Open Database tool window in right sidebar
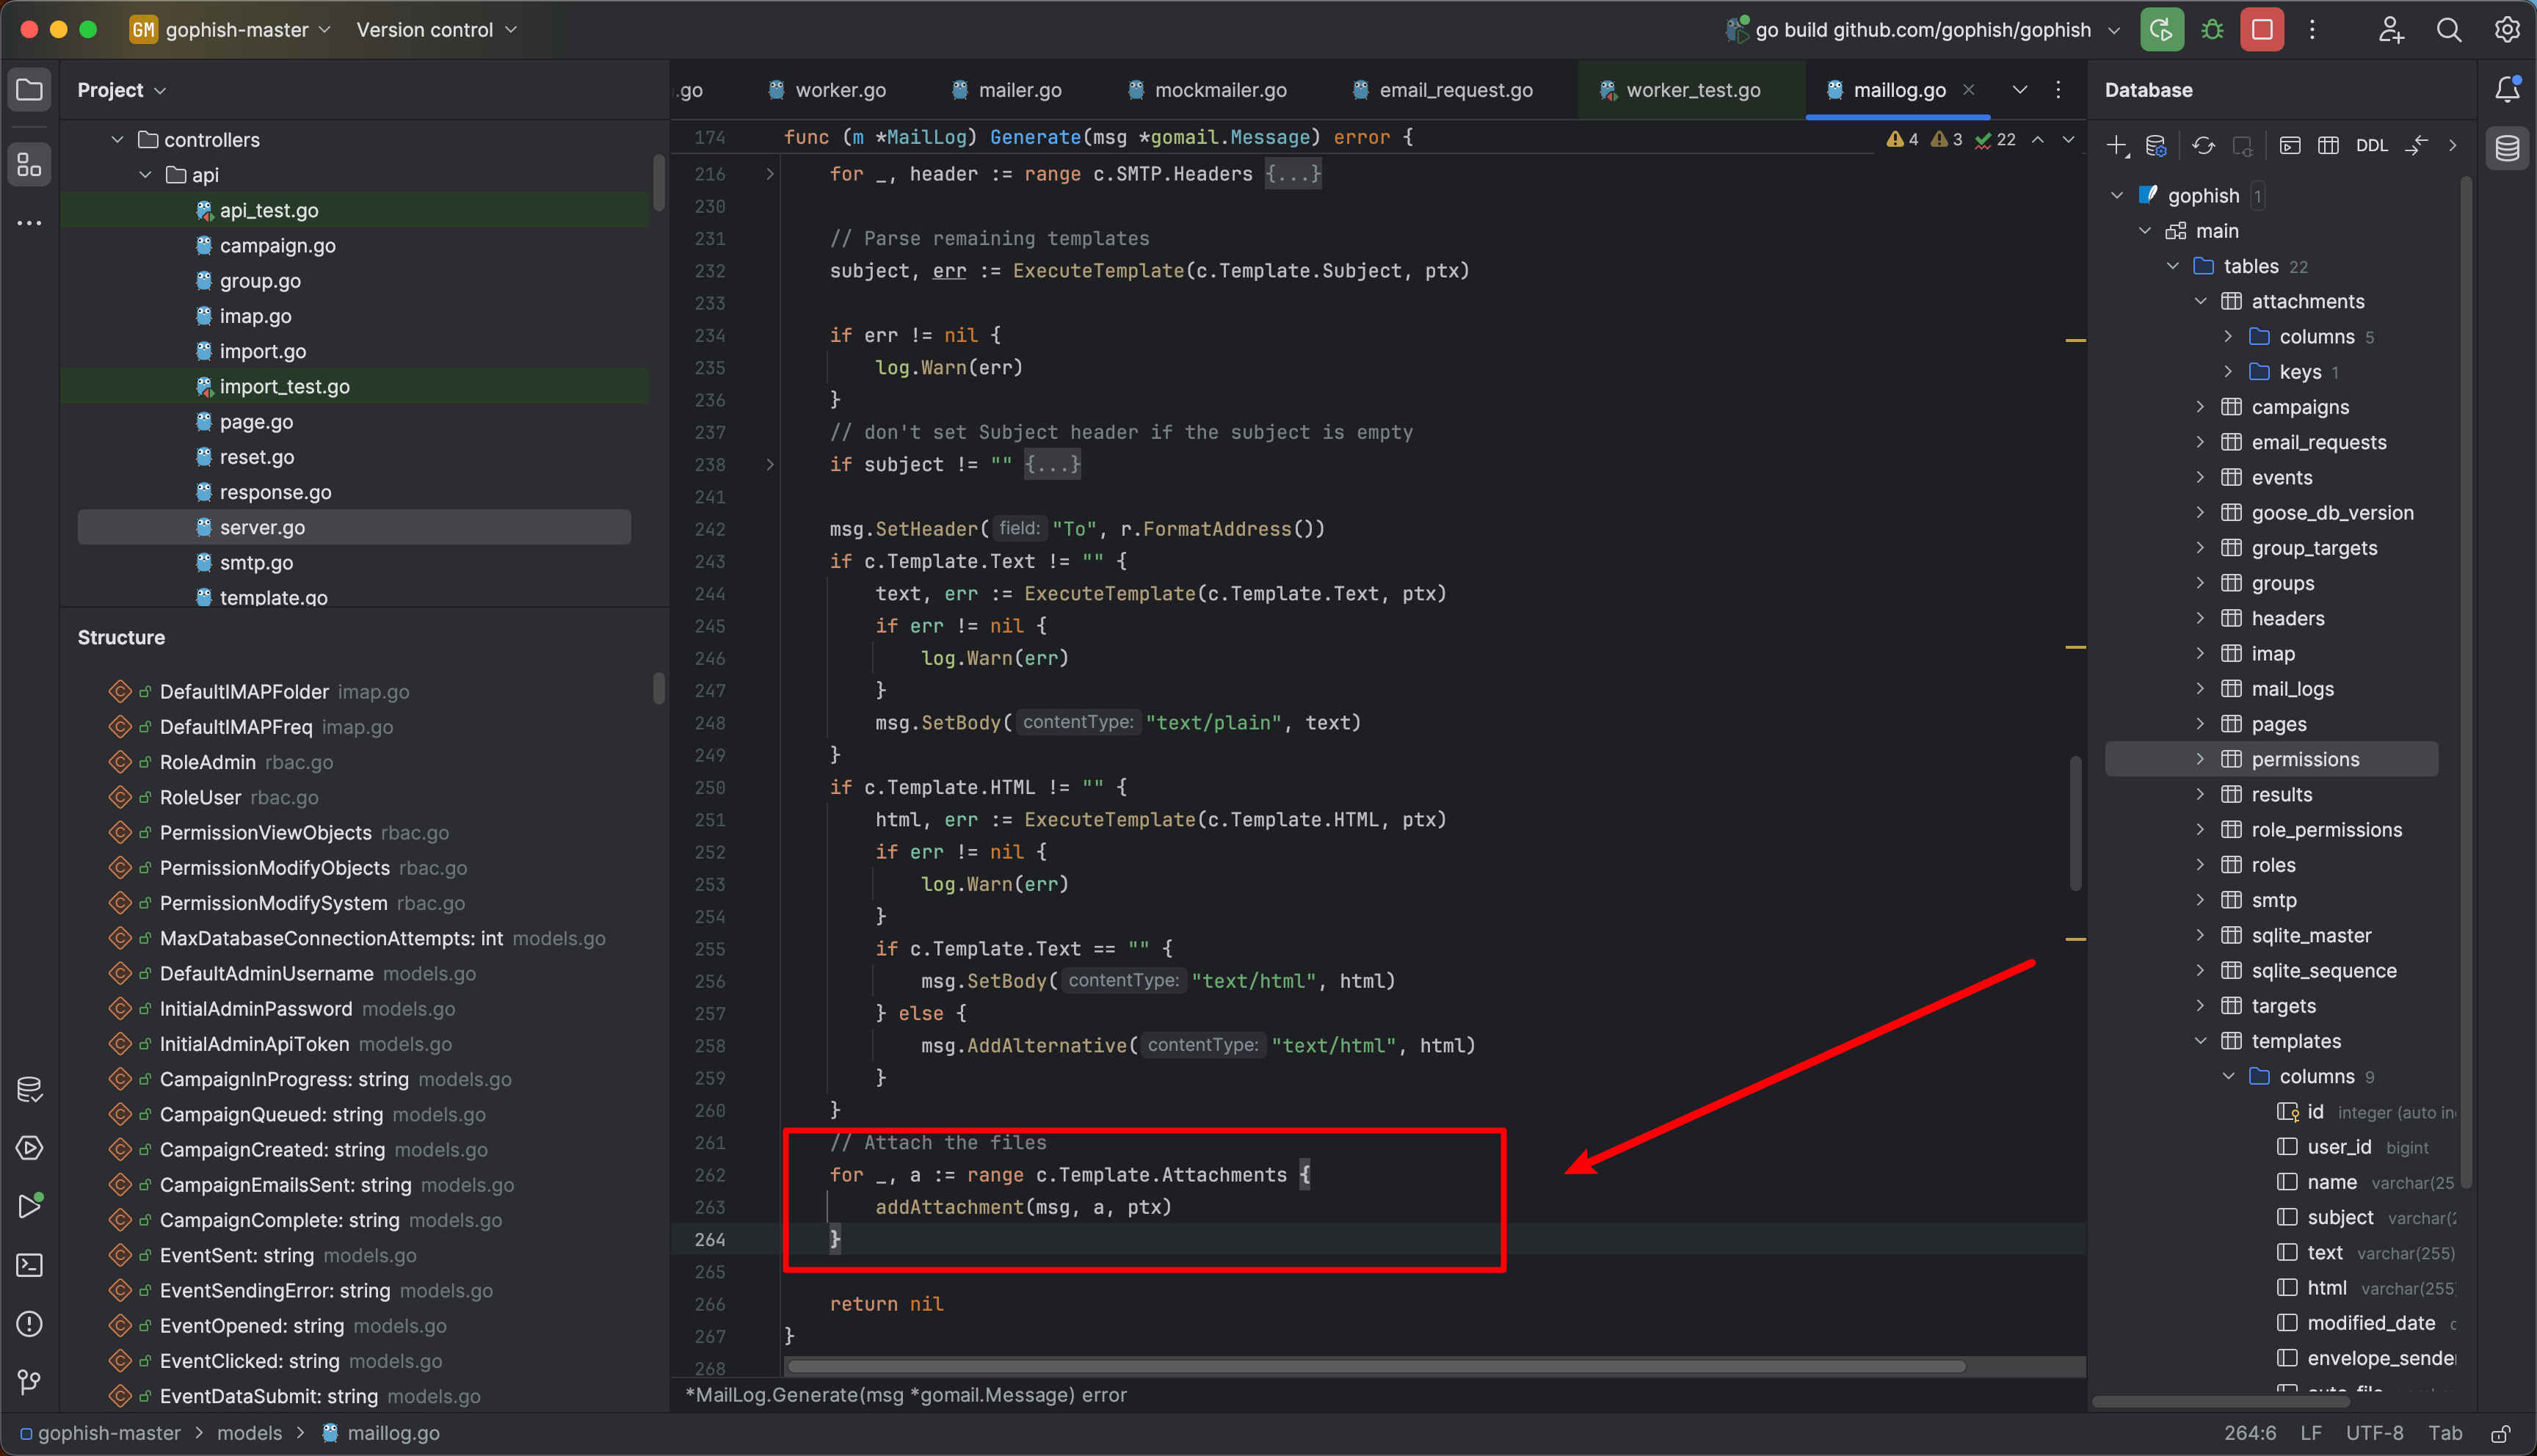Viewport: 2537px width, 1456px height. tap(2507, 148)
